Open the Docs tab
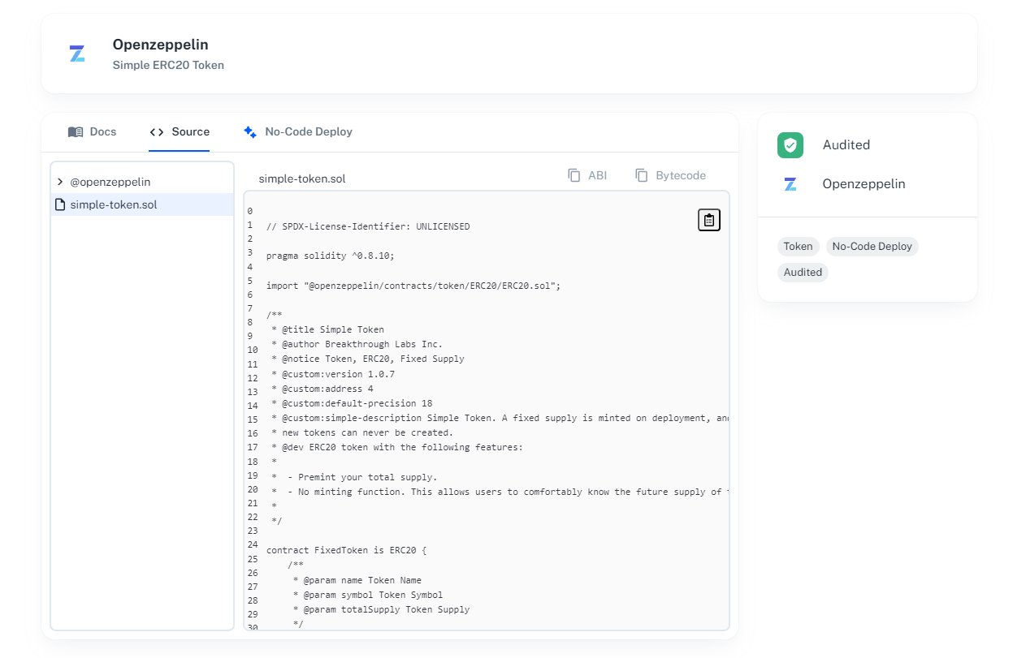 pos(92,131)
